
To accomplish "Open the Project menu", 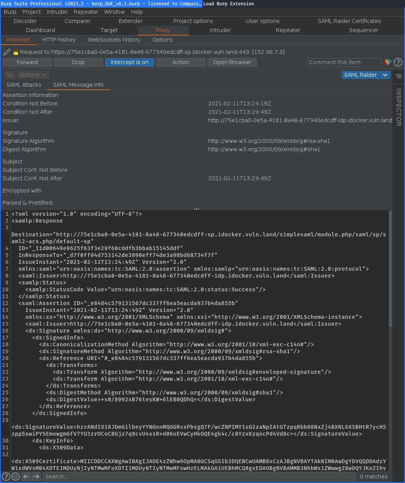I will (32, 12).
